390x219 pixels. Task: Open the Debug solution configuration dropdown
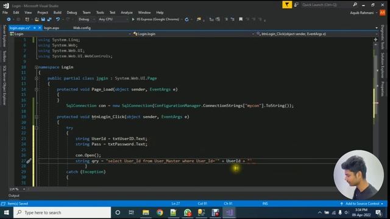(87, 19)
